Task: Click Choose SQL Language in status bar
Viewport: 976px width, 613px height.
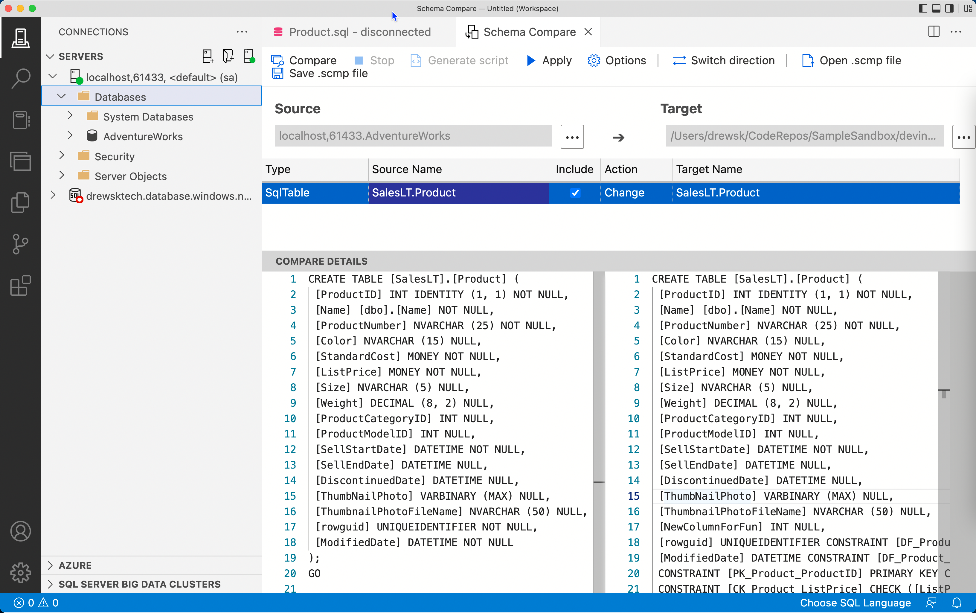Action: pos(855,603)
